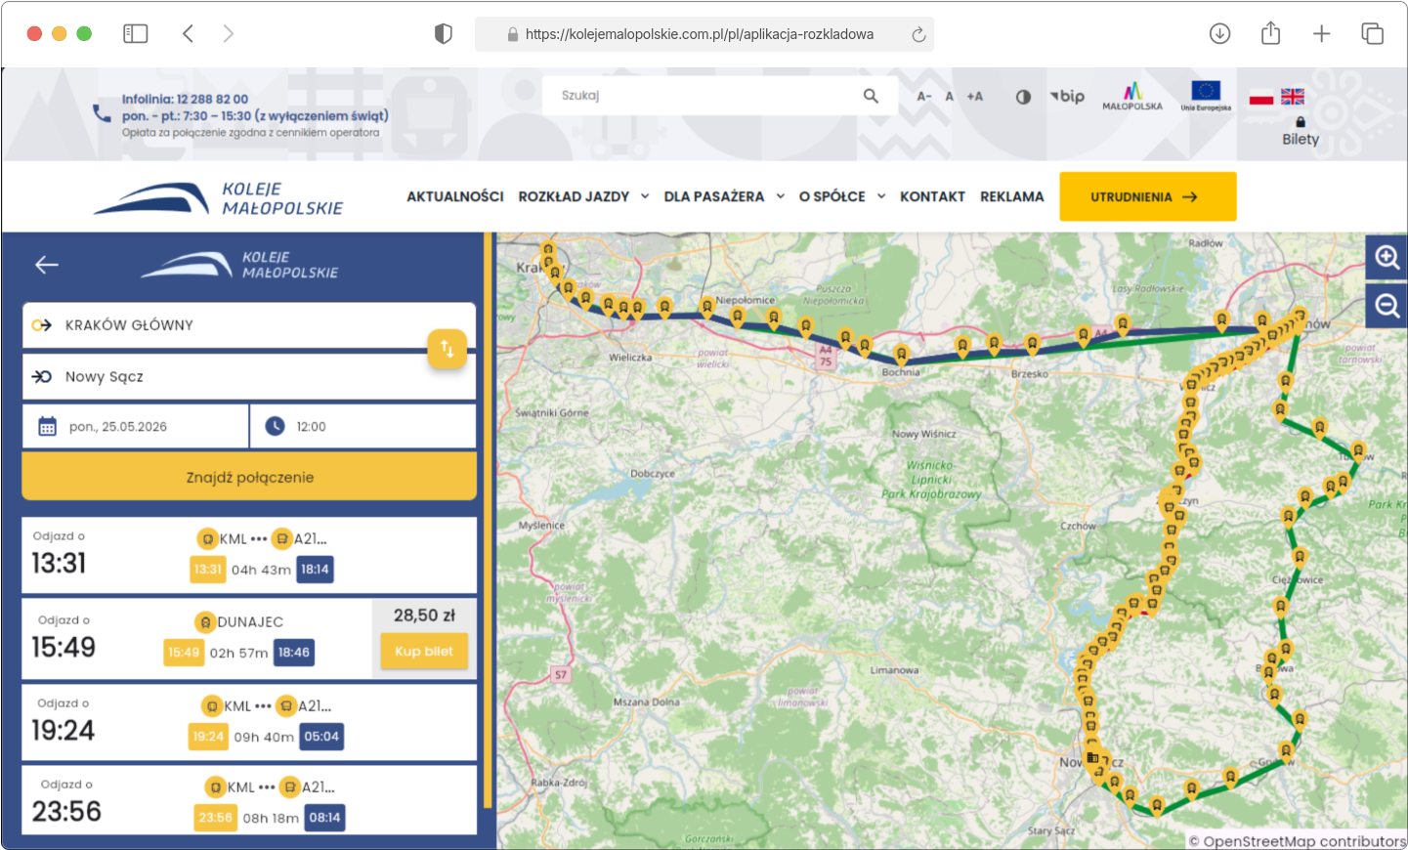Screen dimensions: 1408x850
Task: Click the Safari address bar URL
Action: (700, 34)
